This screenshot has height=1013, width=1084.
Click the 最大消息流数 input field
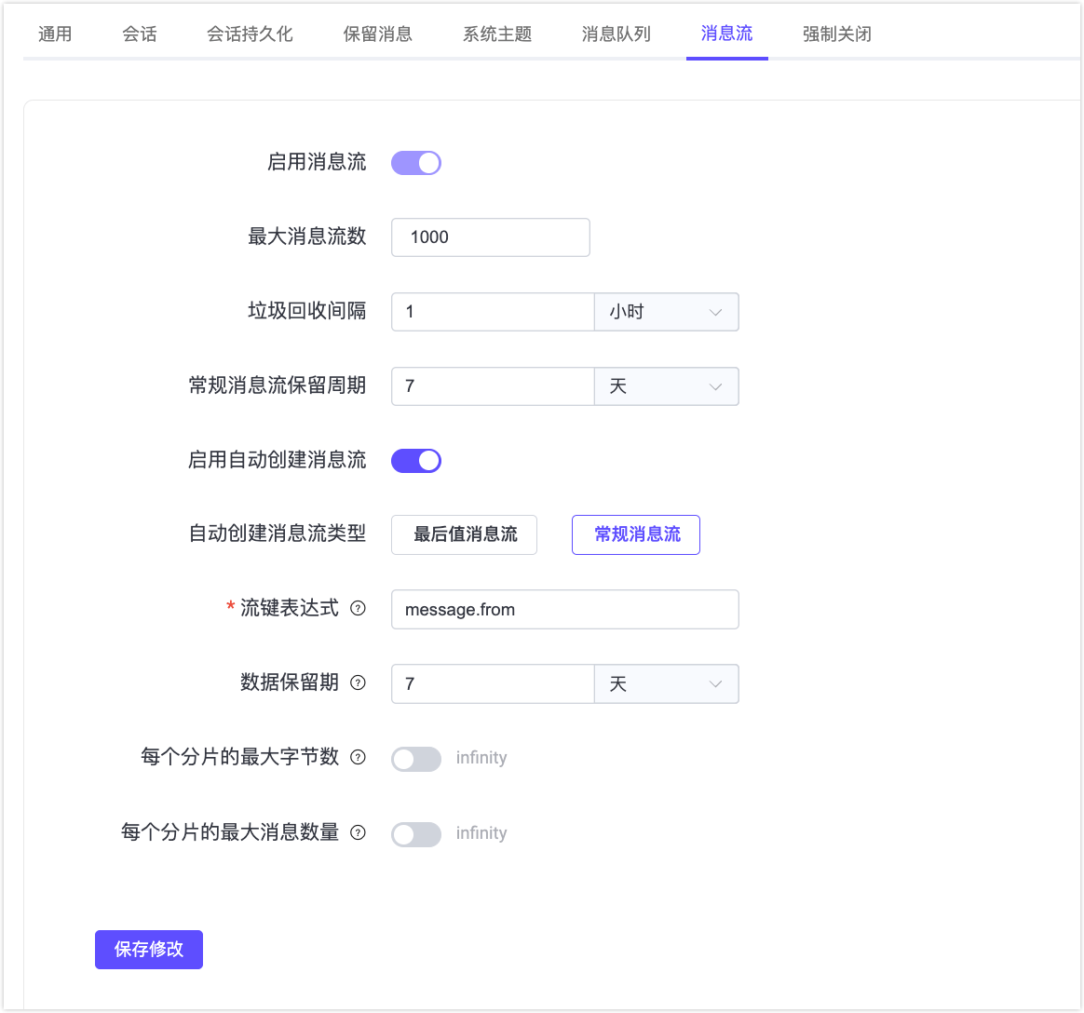point(490,236)
